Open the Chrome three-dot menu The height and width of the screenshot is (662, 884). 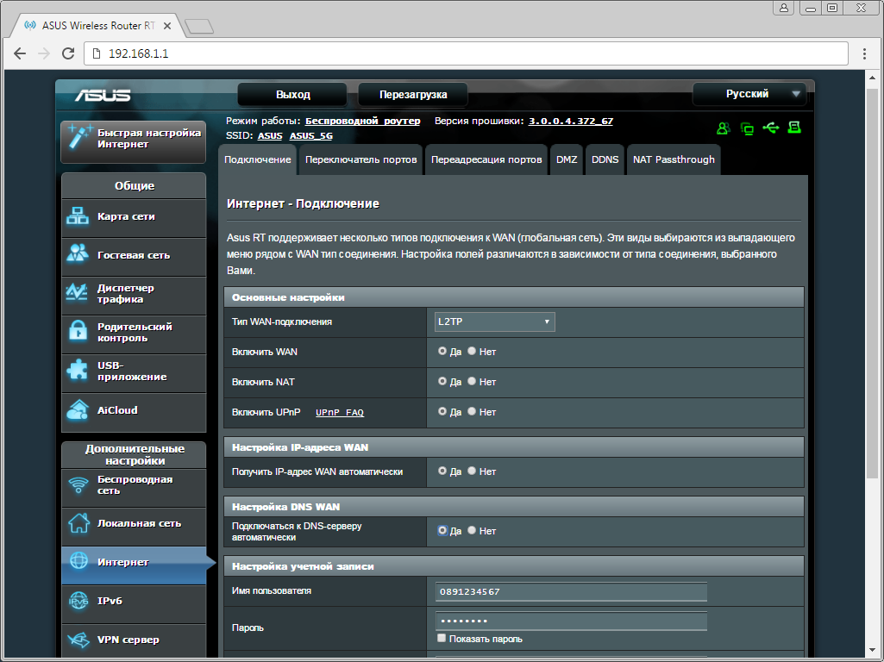pos(864,53)
